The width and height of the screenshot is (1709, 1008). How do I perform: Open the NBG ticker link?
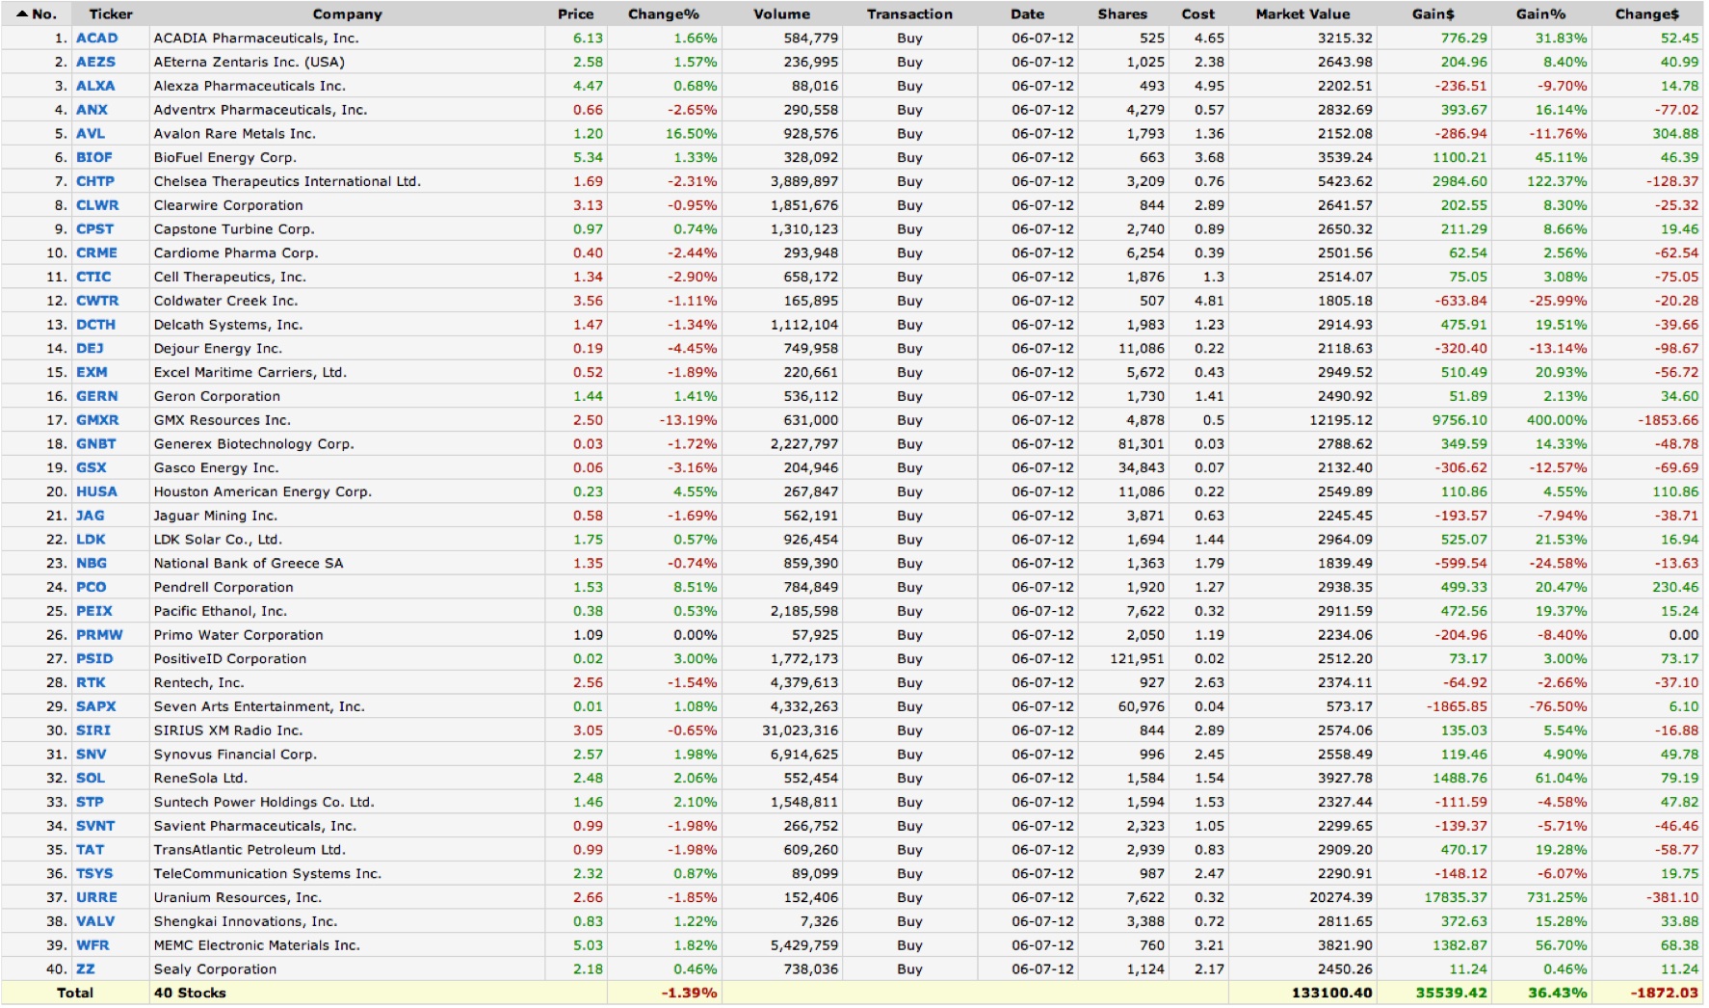92,563
